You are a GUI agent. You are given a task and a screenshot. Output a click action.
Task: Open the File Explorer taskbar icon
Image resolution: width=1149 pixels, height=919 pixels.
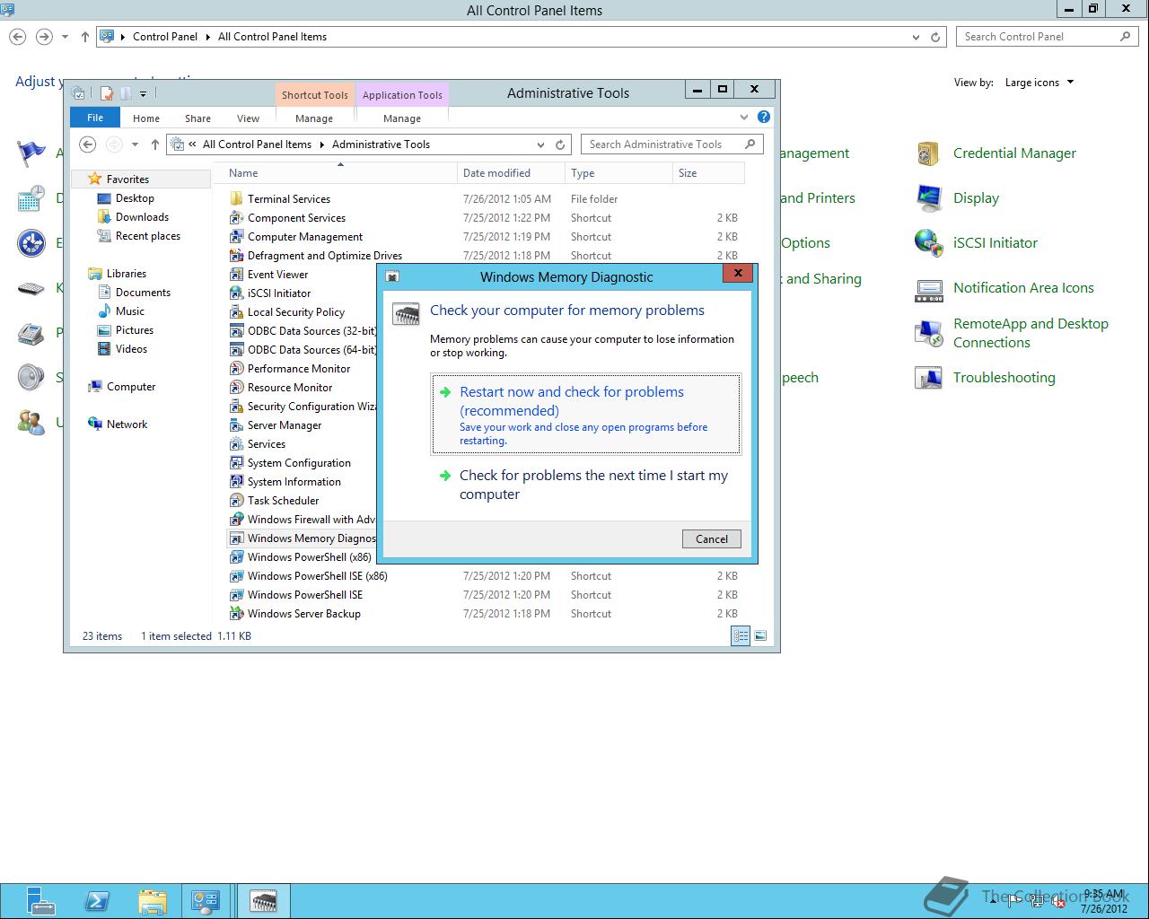click(x=153, y=901)
